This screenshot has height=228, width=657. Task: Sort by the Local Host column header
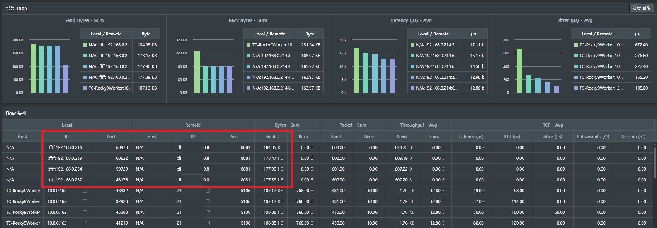click(x=22, y=137)
